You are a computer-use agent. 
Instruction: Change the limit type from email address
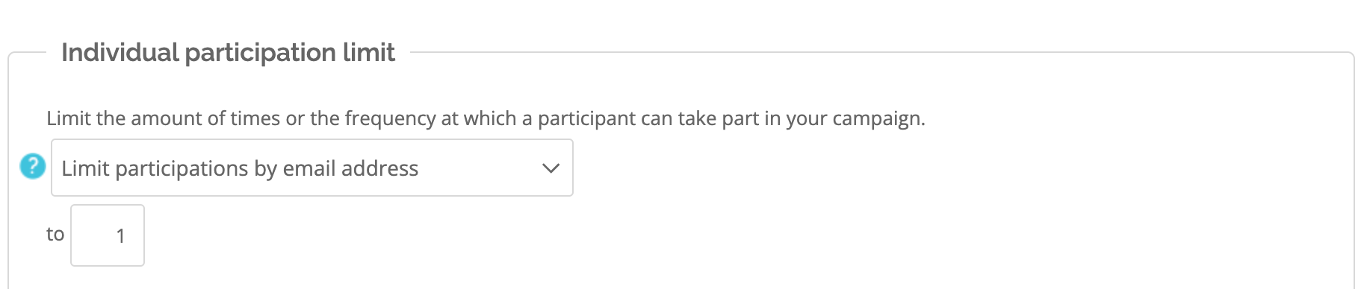click(312, 168)
